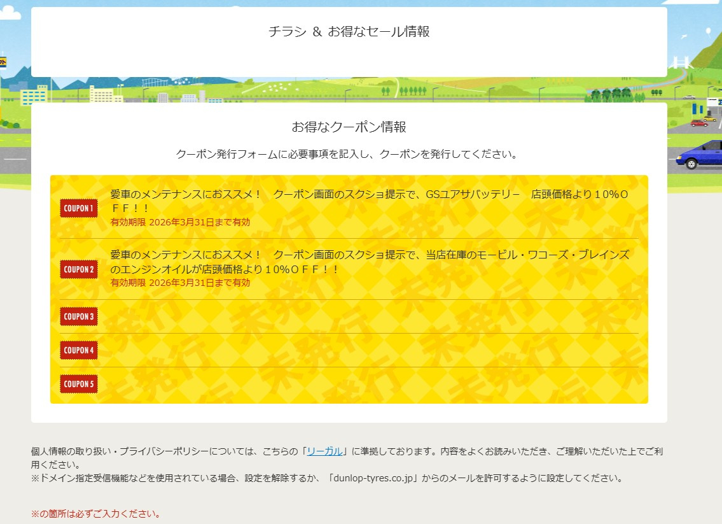
Task: Select the エンジンオイル coupon description
Action: 369,262
